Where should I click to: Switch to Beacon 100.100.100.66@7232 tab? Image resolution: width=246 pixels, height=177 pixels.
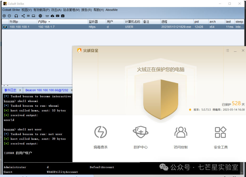pyautogui.click(x=47, y=90)
